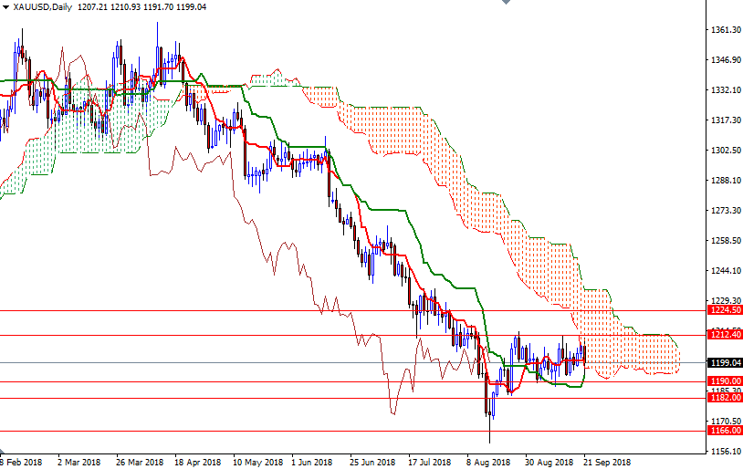743x469 pixels.
Task: Click the 1 Jun 2018 date label
Action: [x=313, y=462]
